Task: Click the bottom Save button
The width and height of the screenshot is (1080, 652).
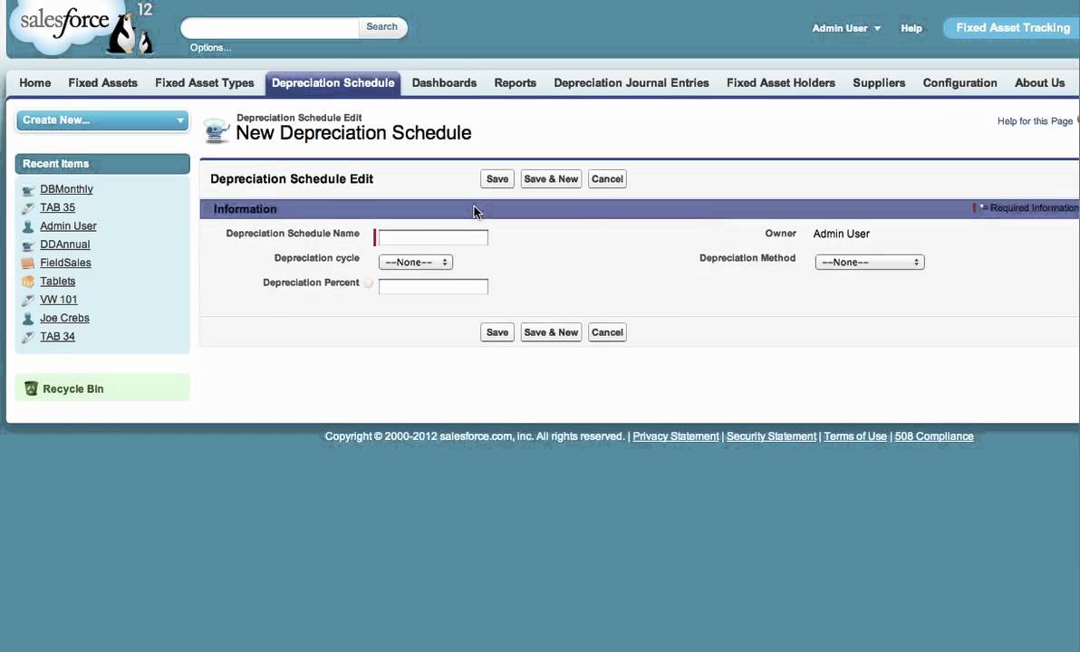Action: coord(497,332)
